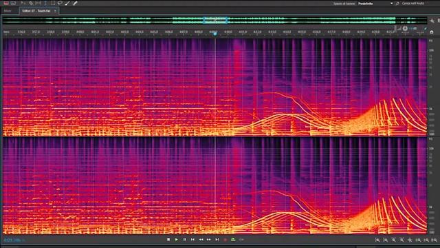440x248 pixels.
Task: Zoom out full on all axes
Action: tap(410, 240)
